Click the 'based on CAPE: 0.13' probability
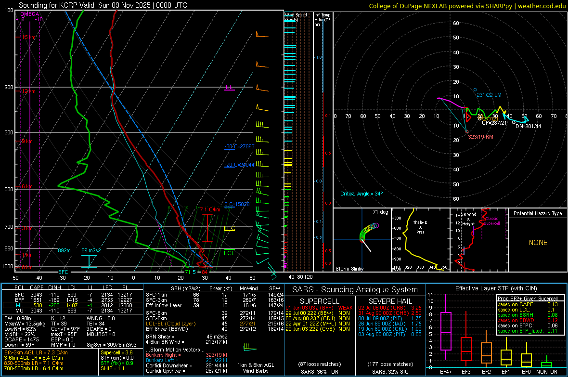The height and width of the screenshot is (377, 568). (528, 304)
